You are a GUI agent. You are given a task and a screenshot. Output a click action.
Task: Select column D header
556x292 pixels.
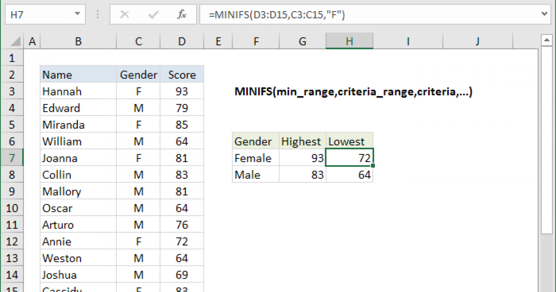click(x=182, y=42)
